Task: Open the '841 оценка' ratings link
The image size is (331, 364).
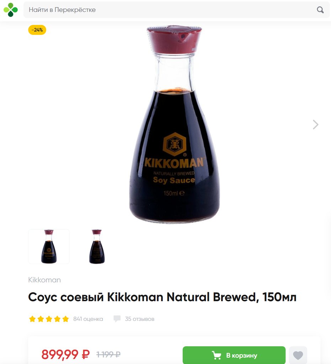Action: 88,319
